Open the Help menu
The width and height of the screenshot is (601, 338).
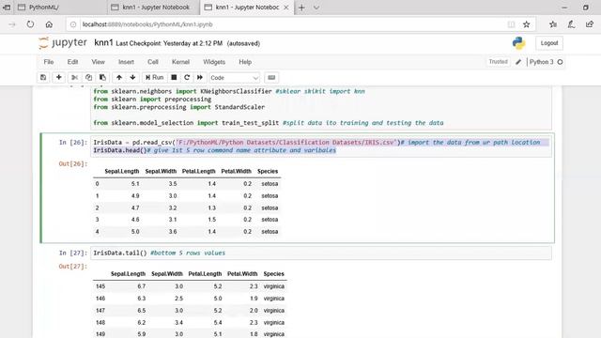pyautogui.click(x=245, y=62)
